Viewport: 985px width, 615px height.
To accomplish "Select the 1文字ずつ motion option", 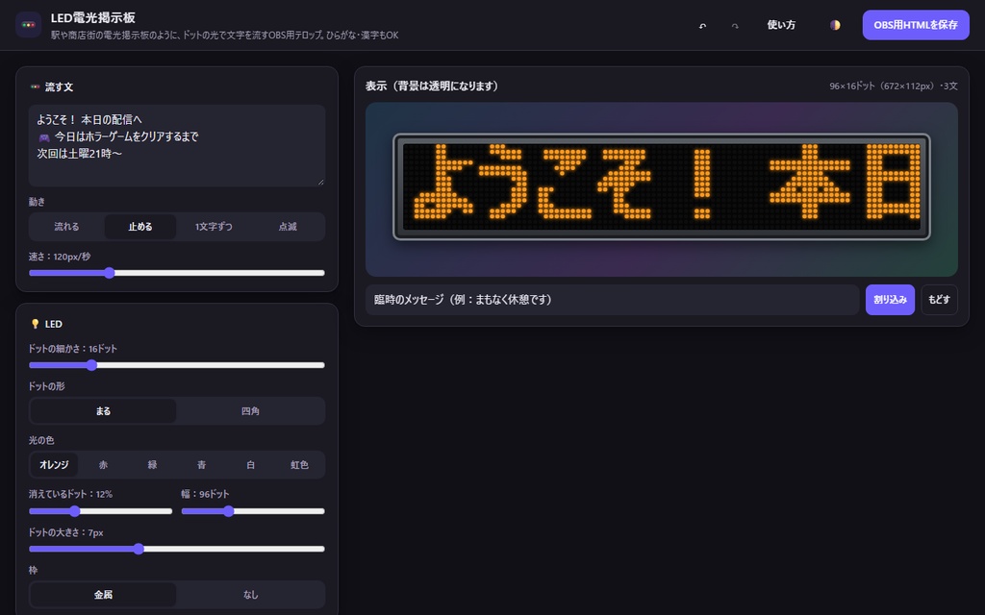I will pyautogui.click(x=214, y=227).
